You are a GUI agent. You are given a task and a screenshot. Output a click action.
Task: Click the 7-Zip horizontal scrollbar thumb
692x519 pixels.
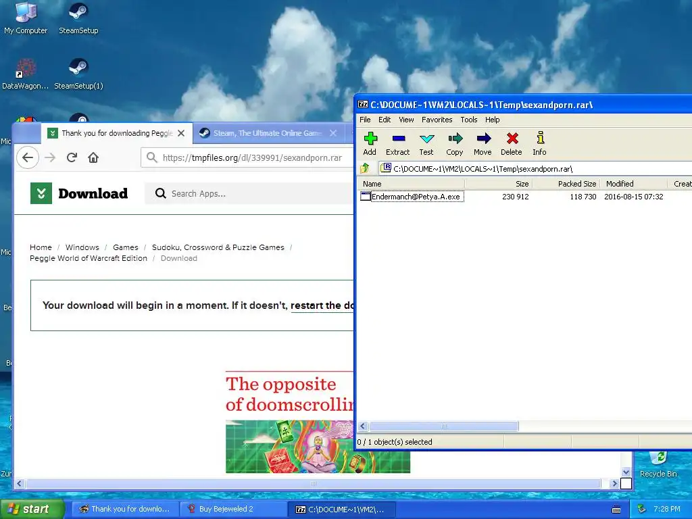click(x=444, y=426)
